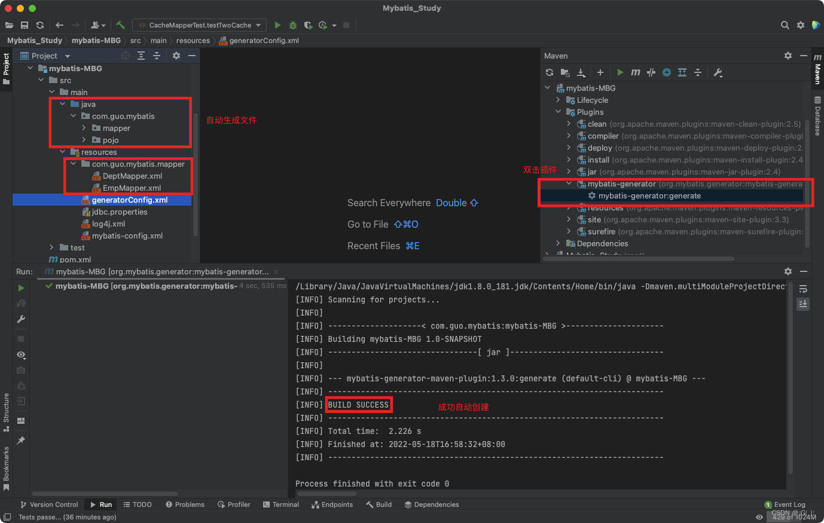824x523 pixels.
Task: Open Structure side tab on left edge
Action: point(6,412)
